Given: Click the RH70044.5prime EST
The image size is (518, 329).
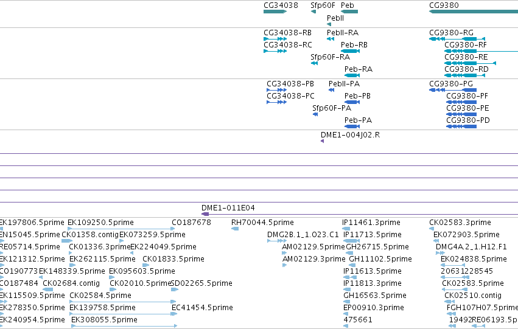Looking at the screenshot, I should click(235, 229).
